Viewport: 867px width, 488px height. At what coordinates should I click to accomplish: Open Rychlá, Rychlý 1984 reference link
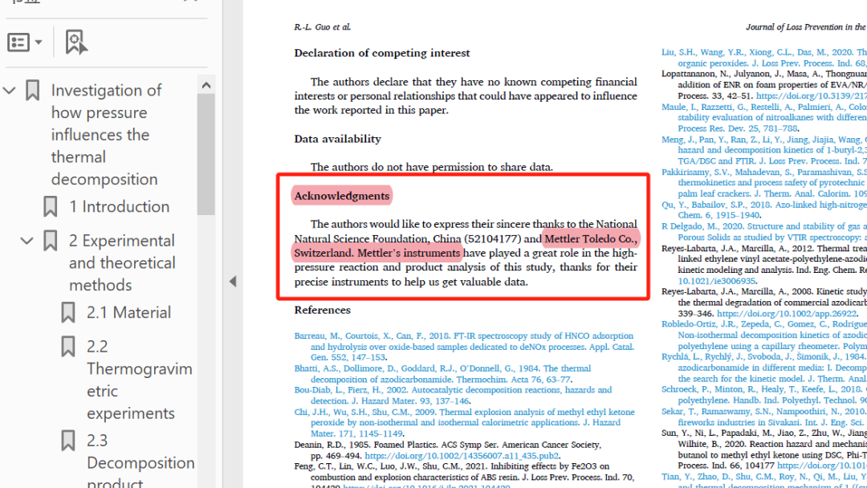(764, 368)
